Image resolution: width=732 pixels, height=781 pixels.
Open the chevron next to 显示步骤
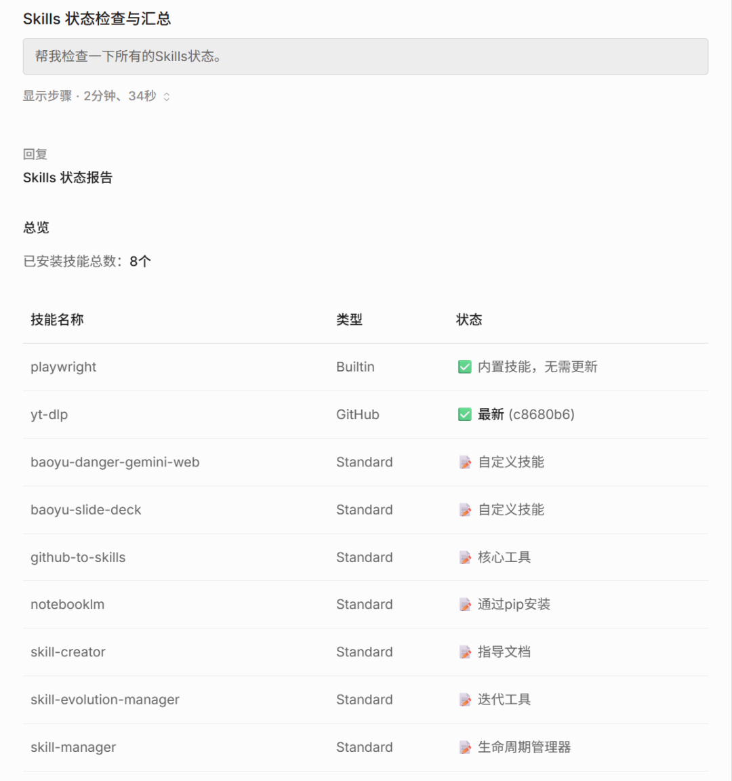[165, 96]
